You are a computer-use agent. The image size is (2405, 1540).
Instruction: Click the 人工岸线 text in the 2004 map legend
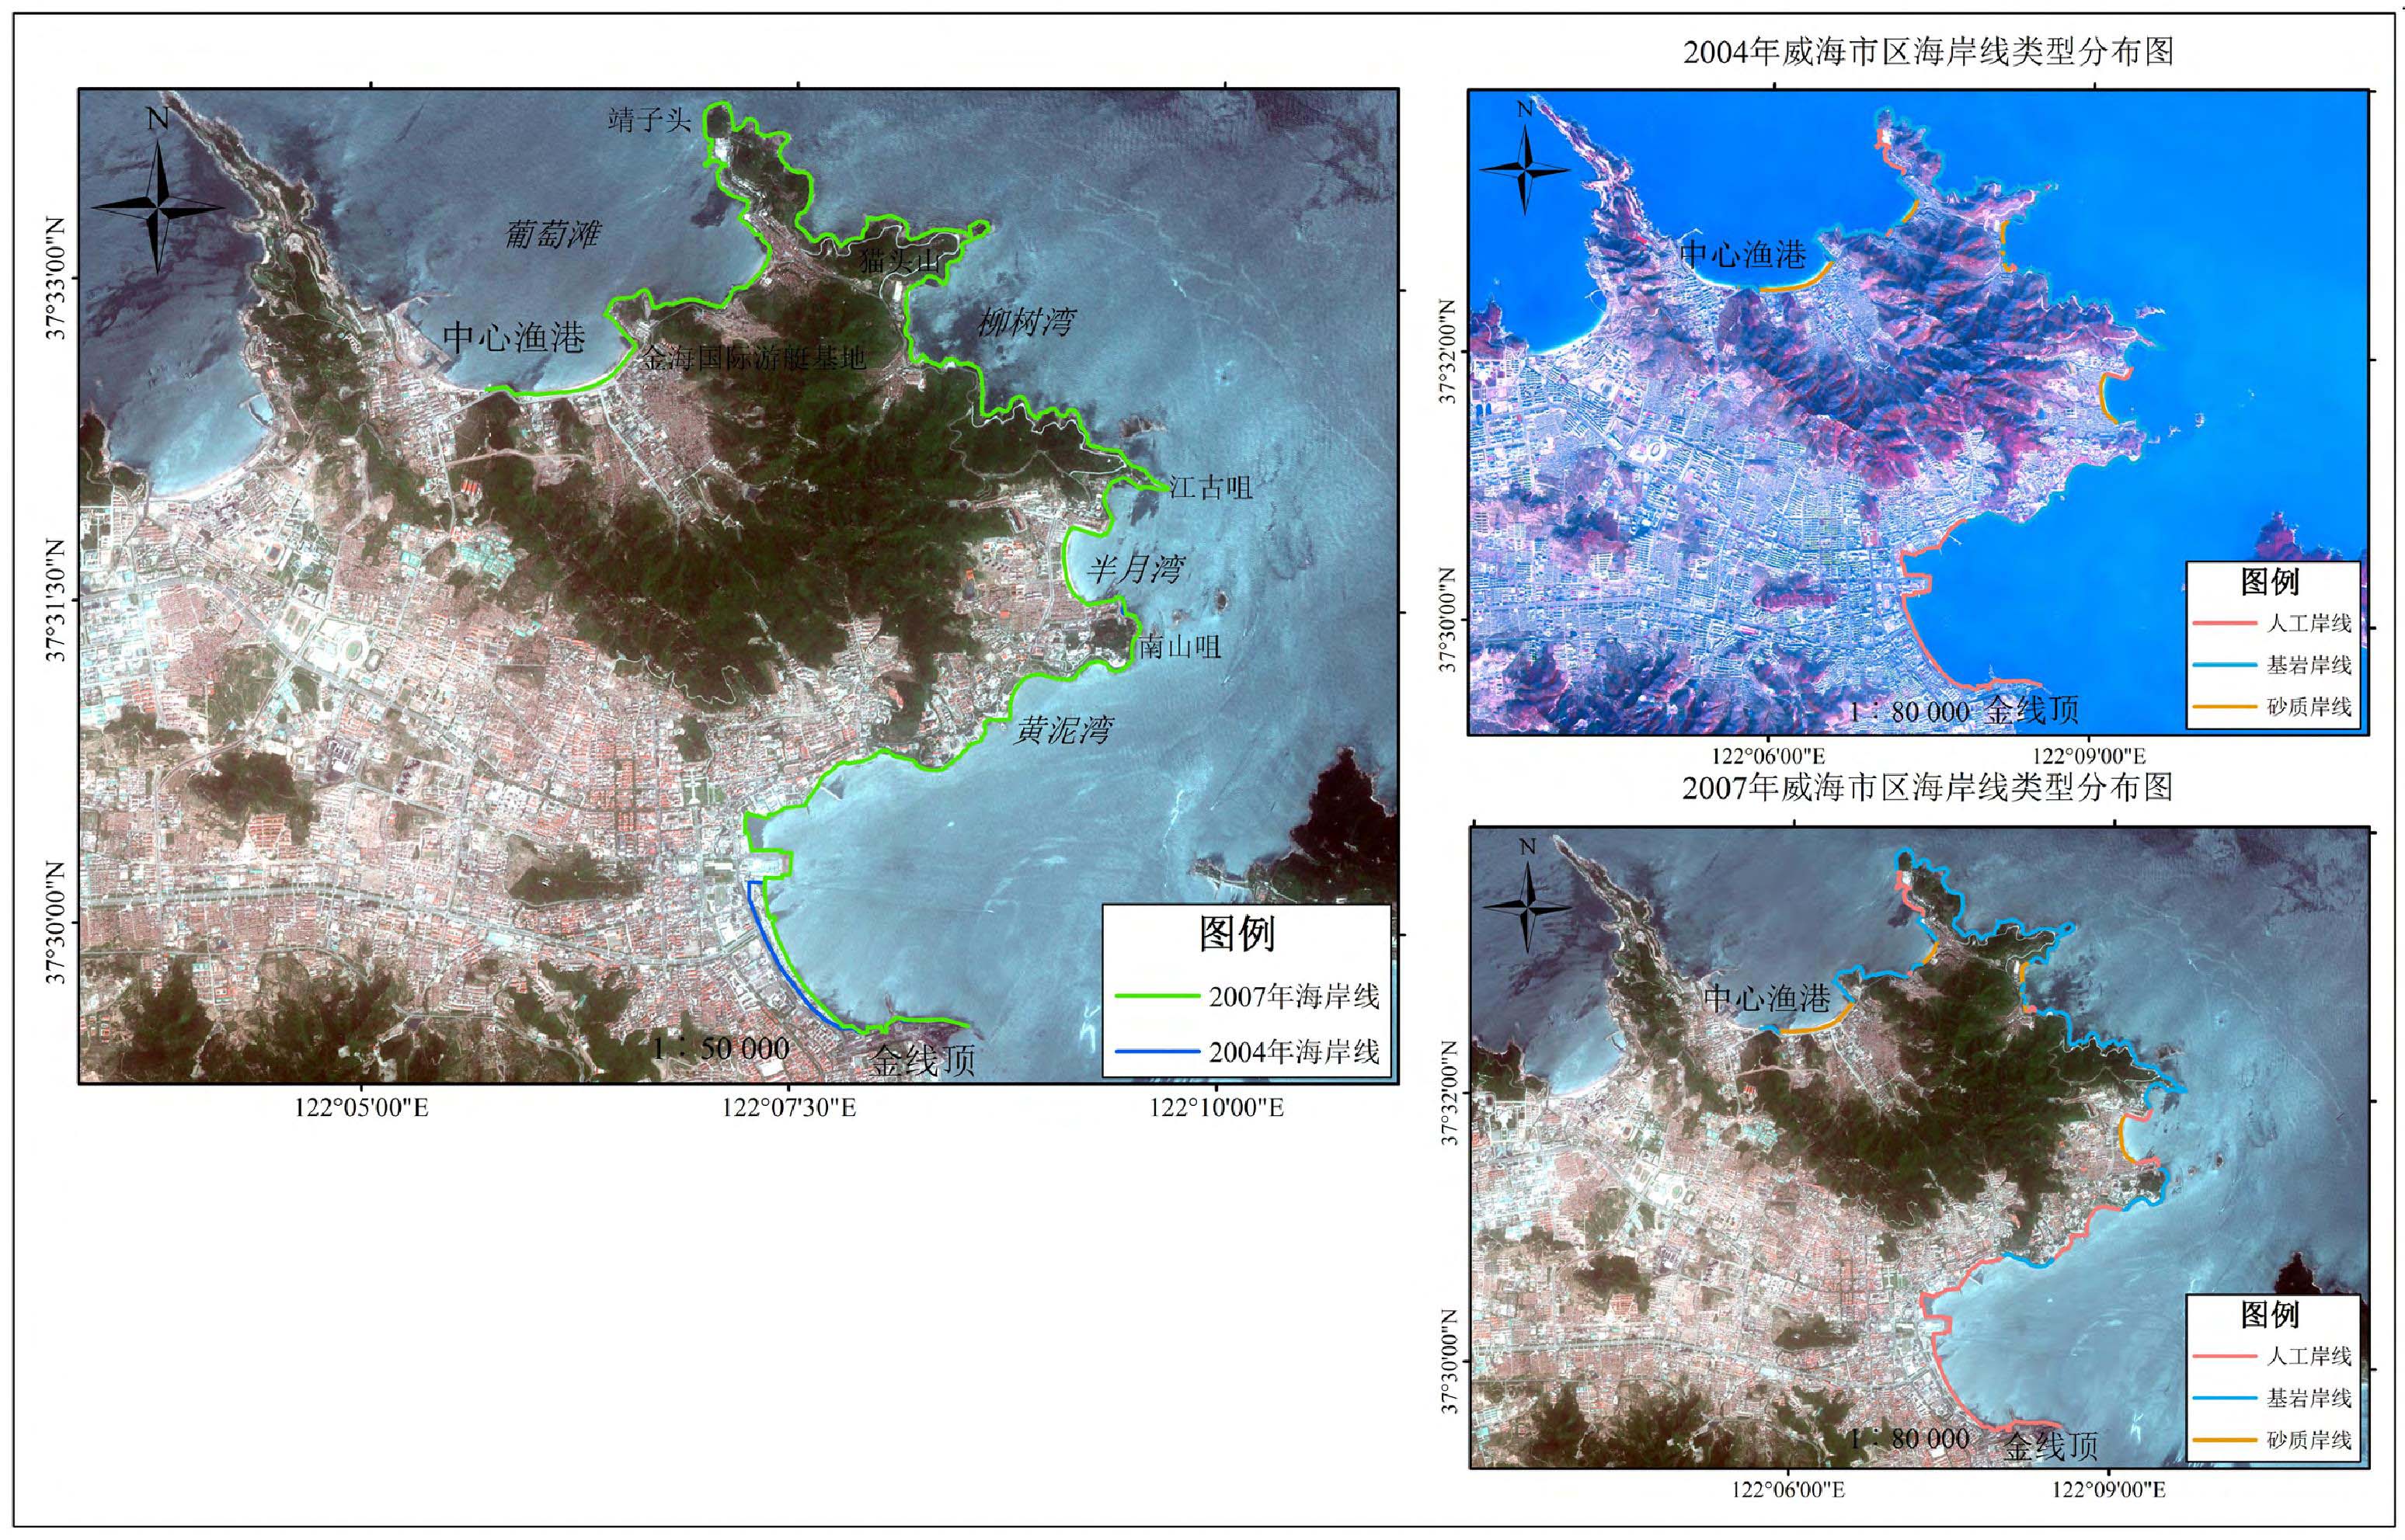[2309, 623]
